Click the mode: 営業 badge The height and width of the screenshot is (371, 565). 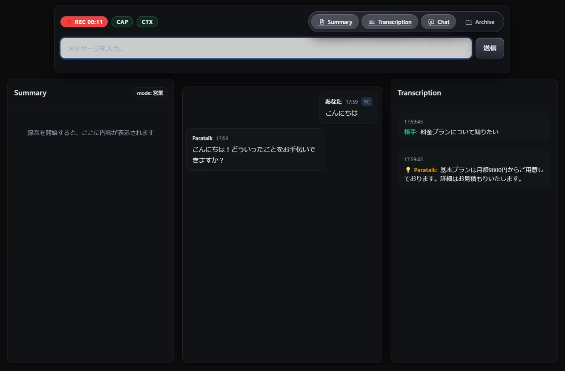150,93
